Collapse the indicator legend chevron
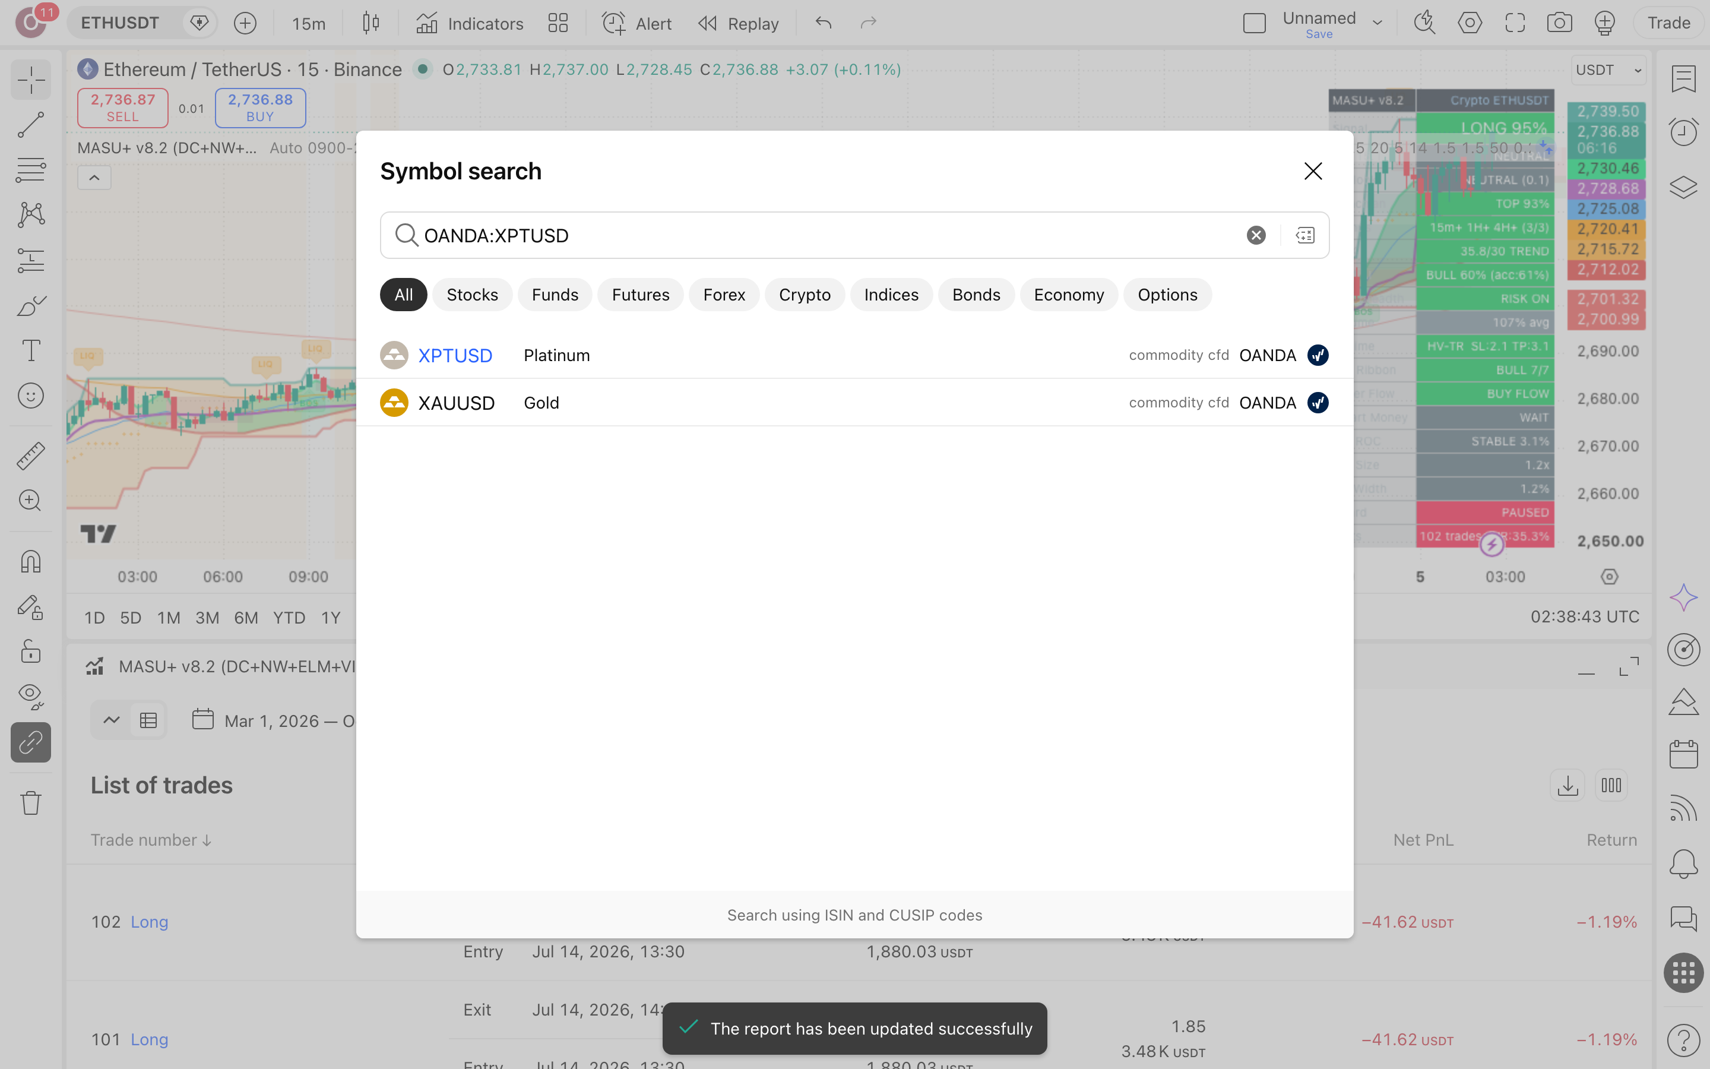The width and height of the screenshot is (1710, 1069). [94, 178]
